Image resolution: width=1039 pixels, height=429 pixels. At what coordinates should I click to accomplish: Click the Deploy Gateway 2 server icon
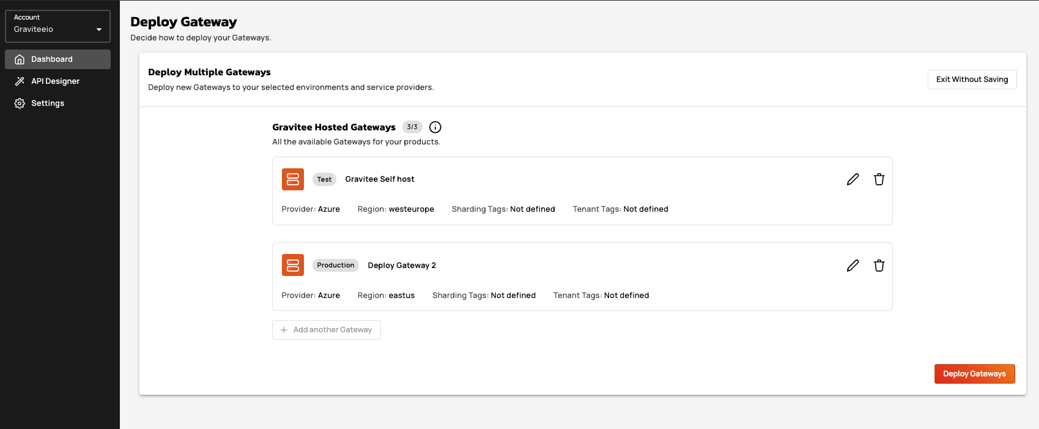tap(293, 266)
